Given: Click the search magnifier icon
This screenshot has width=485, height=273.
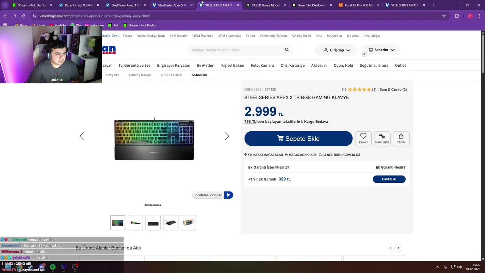Looking at the screenshot, I should coord(287,50).
